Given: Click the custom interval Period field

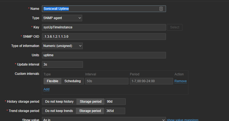Looking at the screenshot, I should tap(151, 81).
